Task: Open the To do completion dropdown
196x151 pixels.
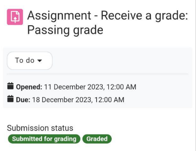Action: [x=30, y=61]
